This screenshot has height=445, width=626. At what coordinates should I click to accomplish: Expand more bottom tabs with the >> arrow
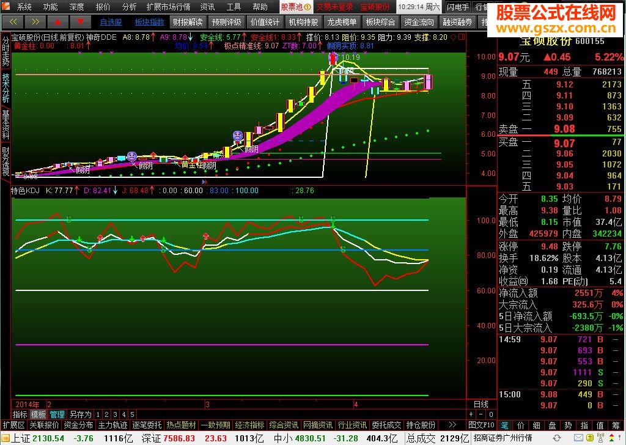point(452,425)
